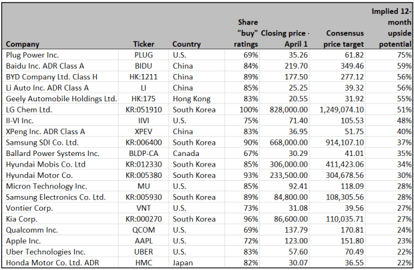Select the Canada country cell
Screen dimensions: 414x270
pyautogui.click(x=184, y=153)
